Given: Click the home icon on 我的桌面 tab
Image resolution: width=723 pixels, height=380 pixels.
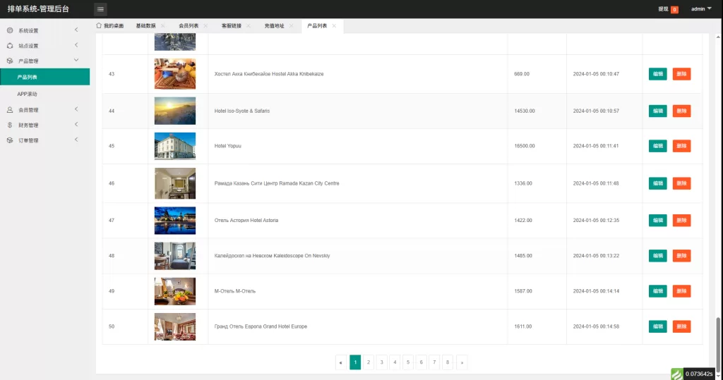Looking at the screenshot, I should 99,25.
